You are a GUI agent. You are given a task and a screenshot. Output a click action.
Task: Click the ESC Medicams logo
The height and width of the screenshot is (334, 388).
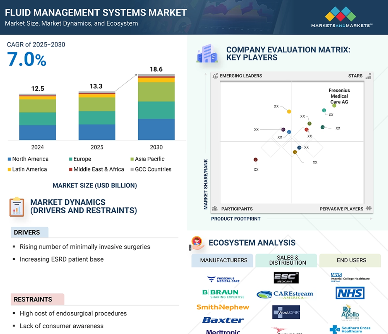coord(286,278)
